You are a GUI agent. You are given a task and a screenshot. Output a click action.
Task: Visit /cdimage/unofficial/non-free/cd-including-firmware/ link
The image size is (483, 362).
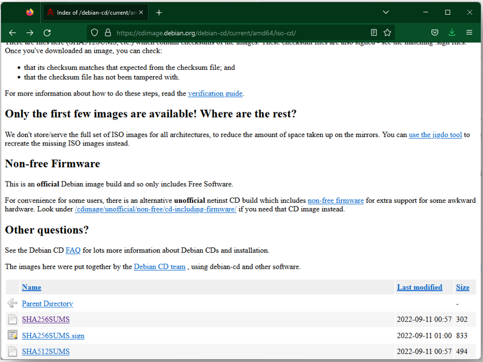(x=156, y=209)
